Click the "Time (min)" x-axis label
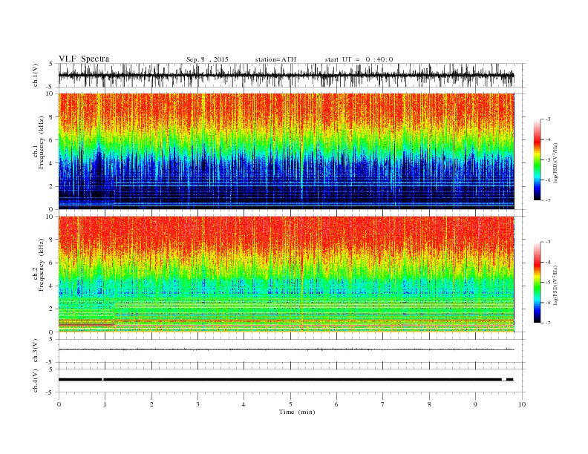This screenshot has height=454, width=588. [297, 412]
